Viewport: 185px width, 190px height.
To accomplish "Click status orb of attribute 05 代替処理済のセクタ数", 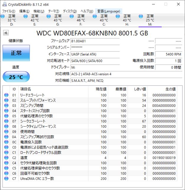I will click(x=6, y=116).
